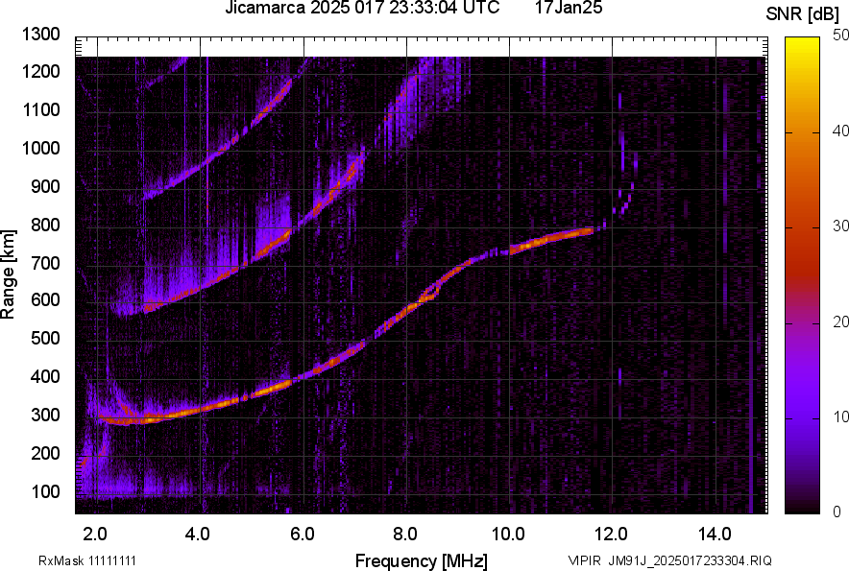849x571 pixels.
Task: Click the SNR colorbar gradient strip
Action: [x=802, y=275]
